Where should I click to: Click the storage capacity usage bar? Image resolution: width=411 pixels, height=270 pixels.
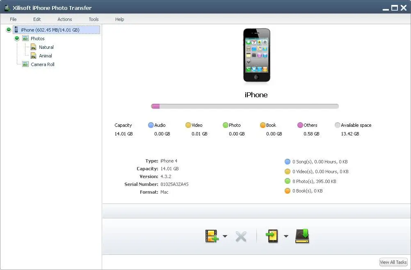(245, 106)
